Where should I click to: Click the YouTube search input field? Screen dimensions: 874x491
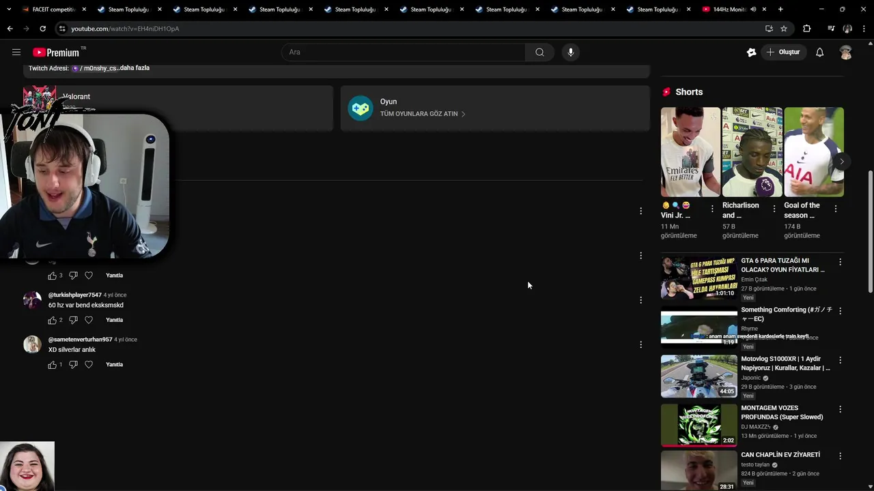pyautogui.click(x=403, y=52)
